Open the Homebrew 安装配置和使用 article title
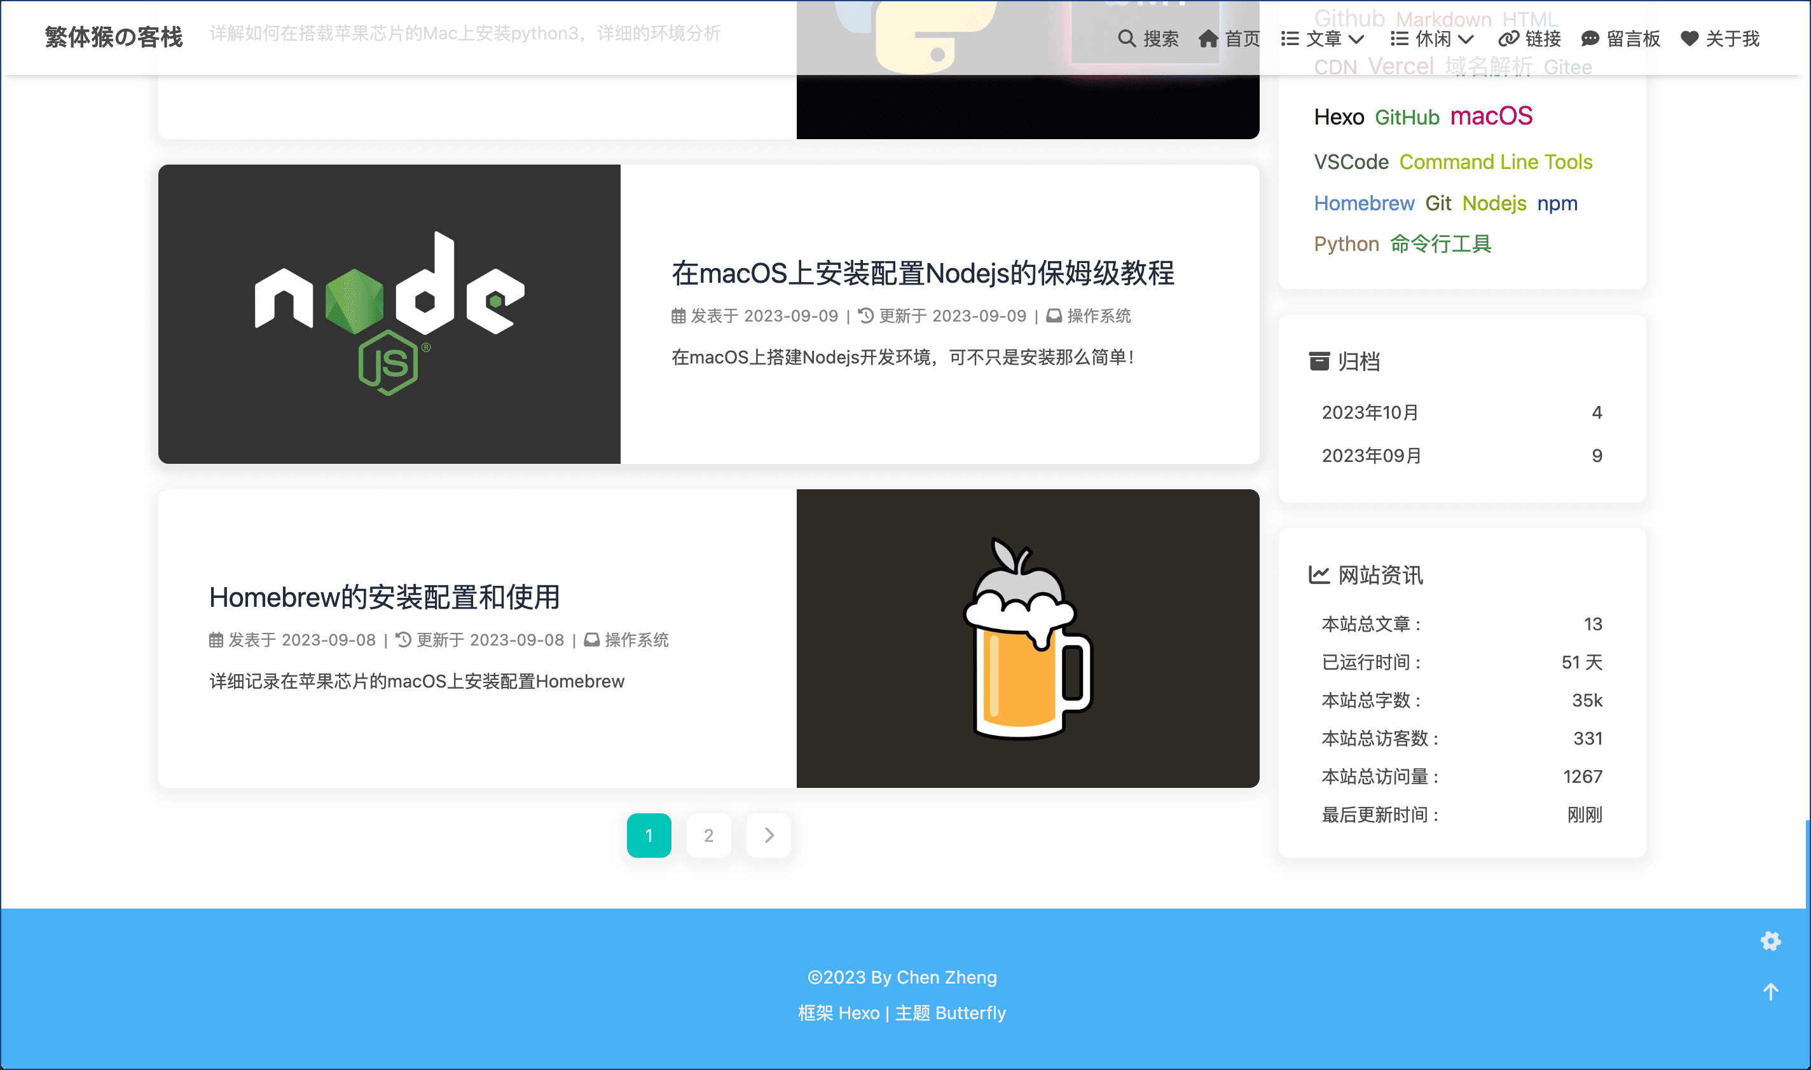The image size is (1811, 1070). pyautogui.click(x=385, y=597)
